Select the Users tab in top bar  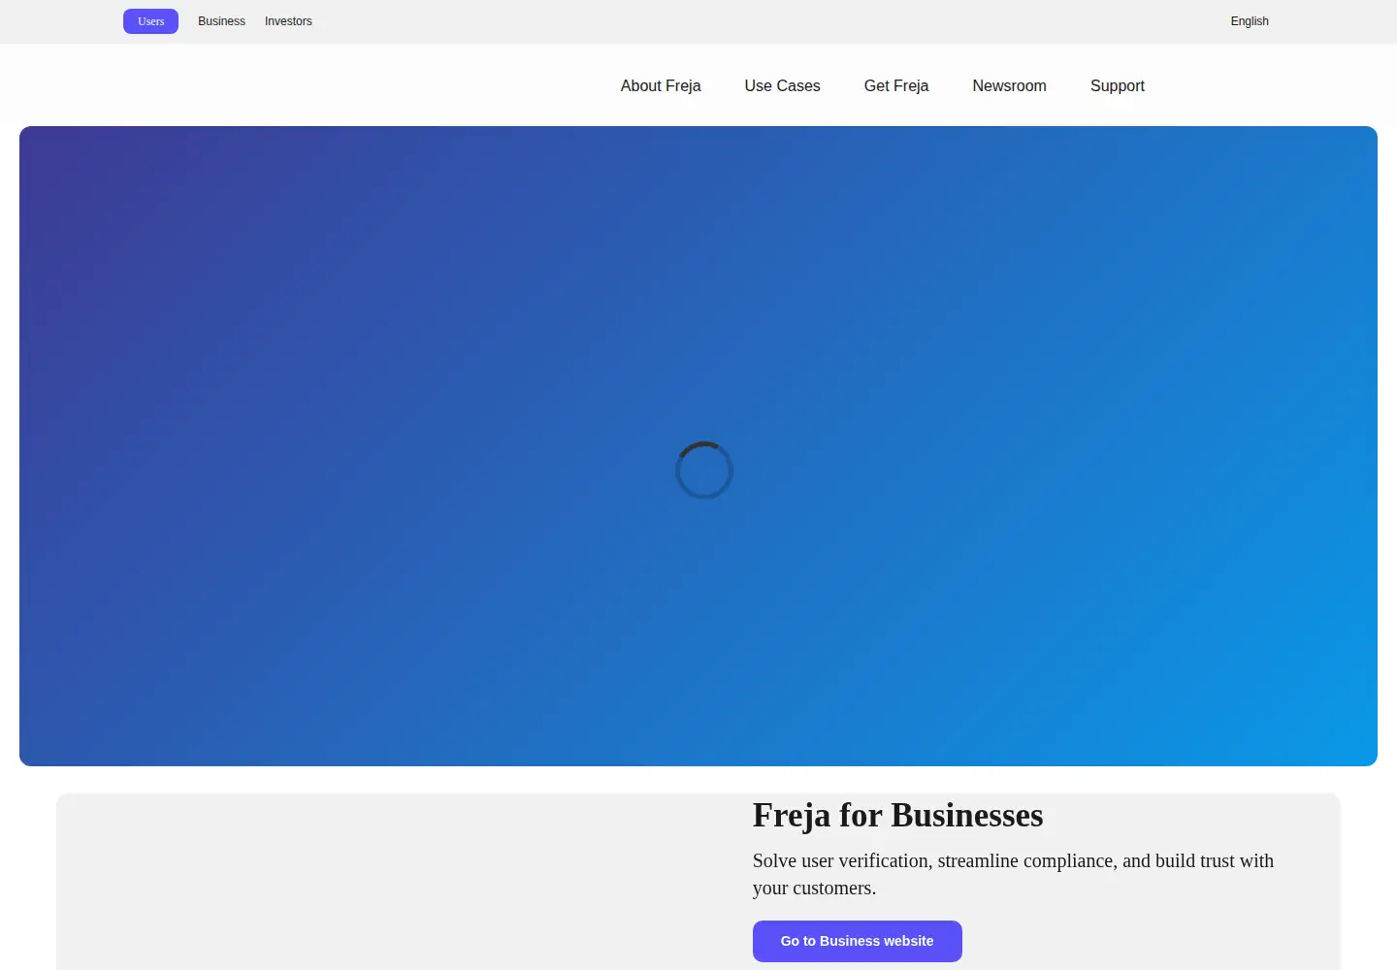click(x=150, y=21)
